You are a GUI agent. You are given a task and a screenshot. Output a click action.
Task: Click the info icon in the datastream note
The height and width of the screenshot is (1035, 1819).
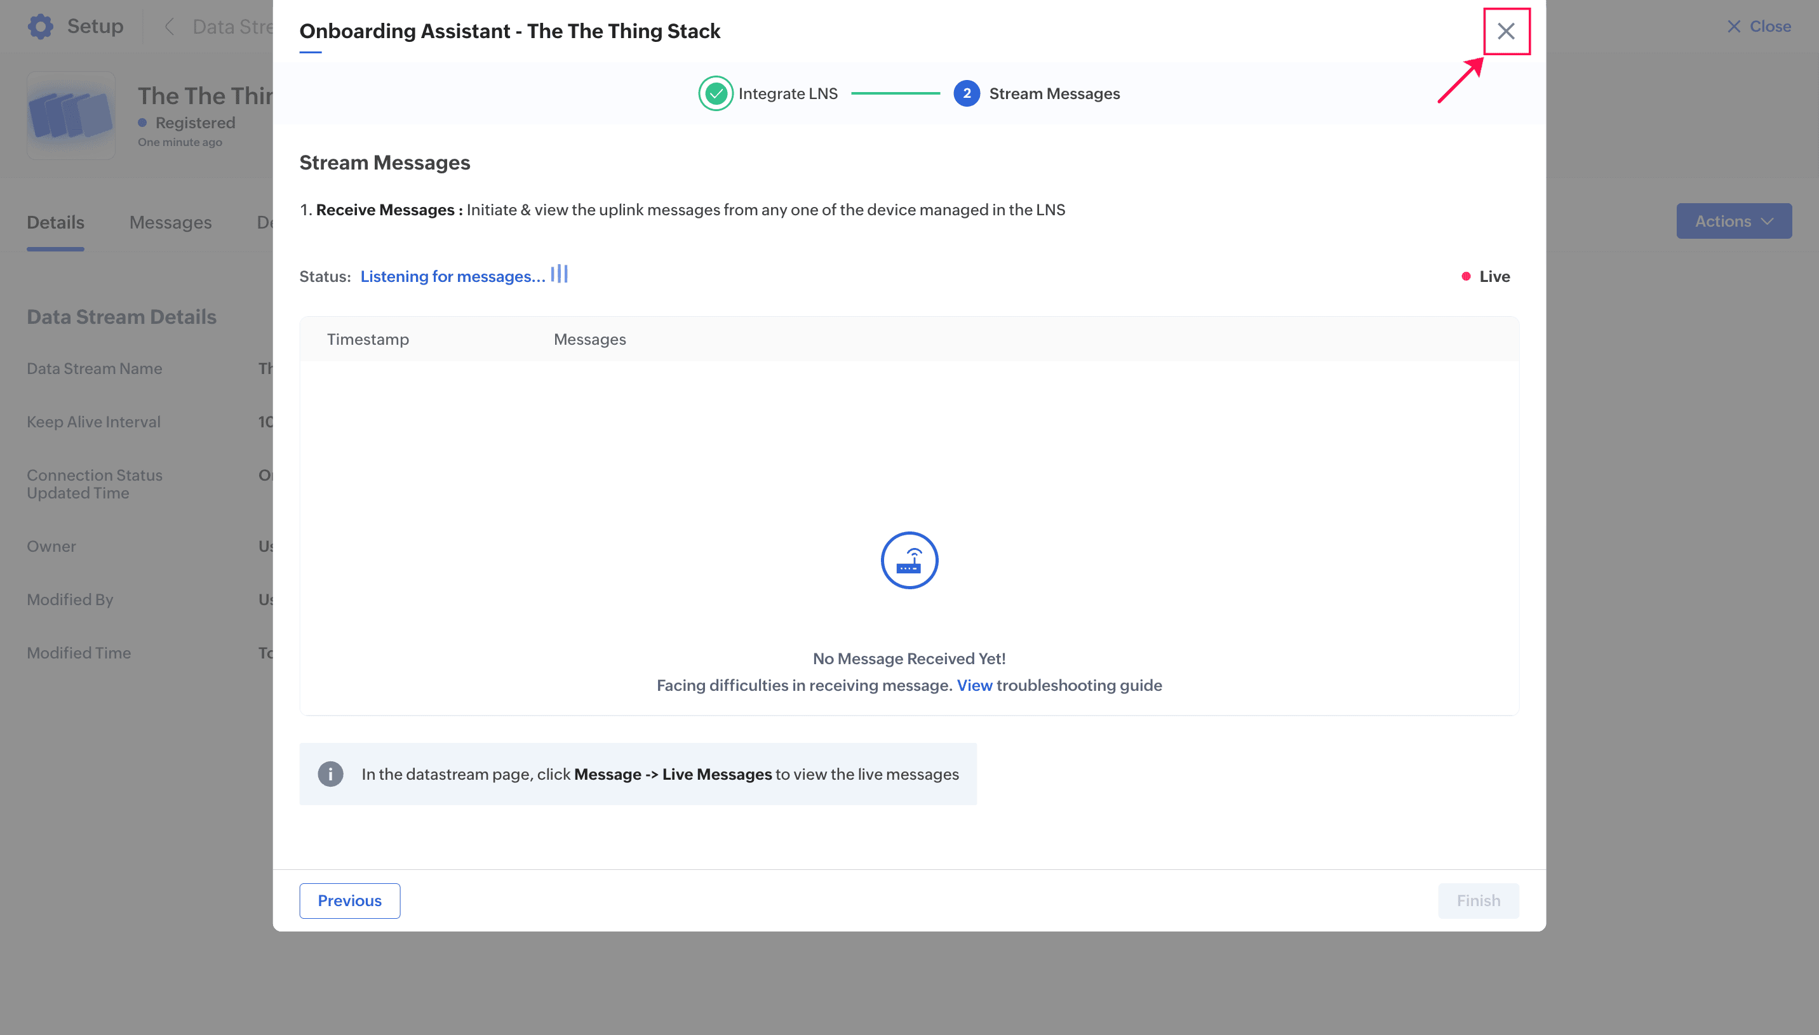330,773
